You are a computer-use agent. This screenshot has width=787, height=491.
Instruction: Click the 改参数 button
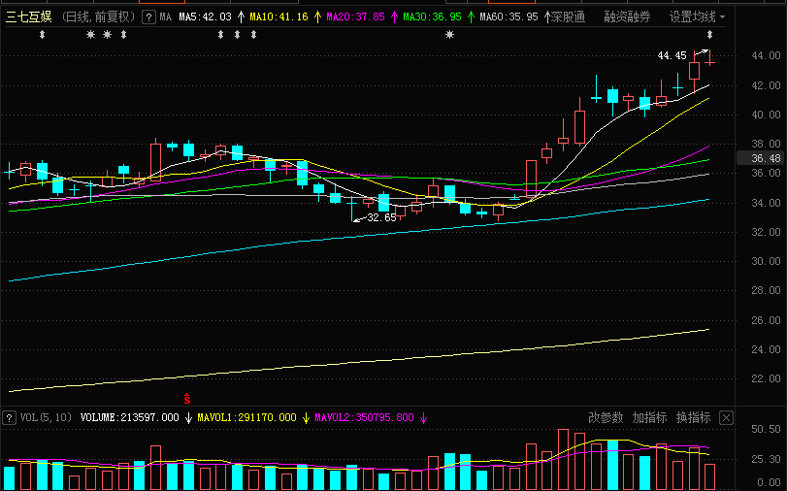606,417
